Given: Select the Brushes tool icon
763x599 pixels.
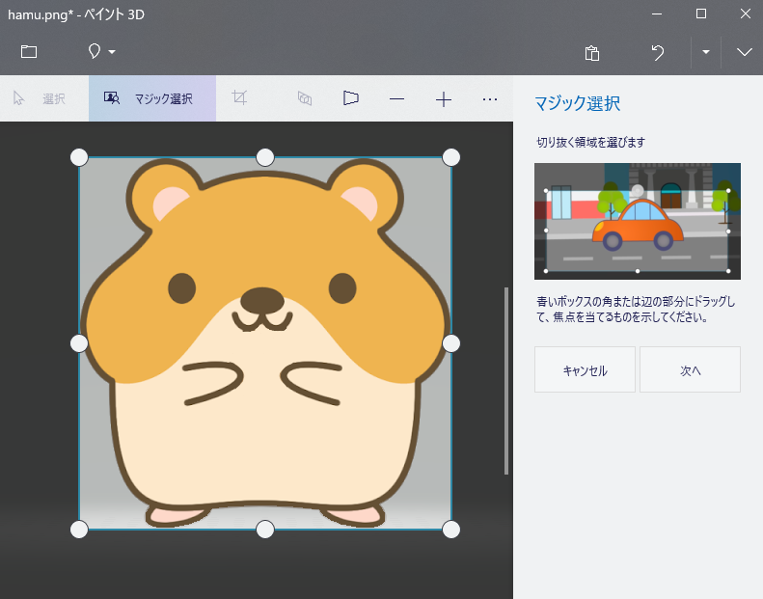Looking at the screenshot, I should [95, 51].
